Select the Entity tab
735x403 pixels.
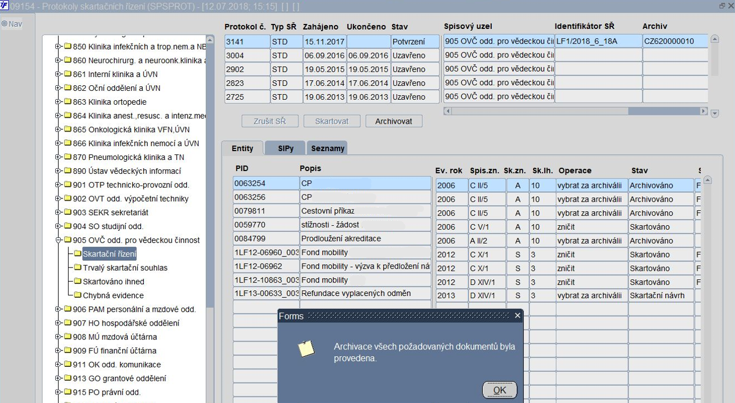coord(243,148)
